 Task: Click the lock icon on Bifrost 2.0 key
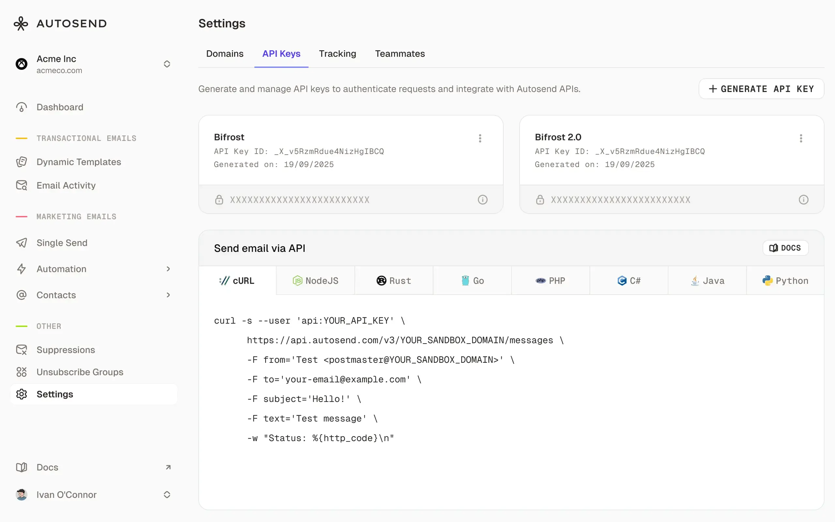(x=540, y=200)
